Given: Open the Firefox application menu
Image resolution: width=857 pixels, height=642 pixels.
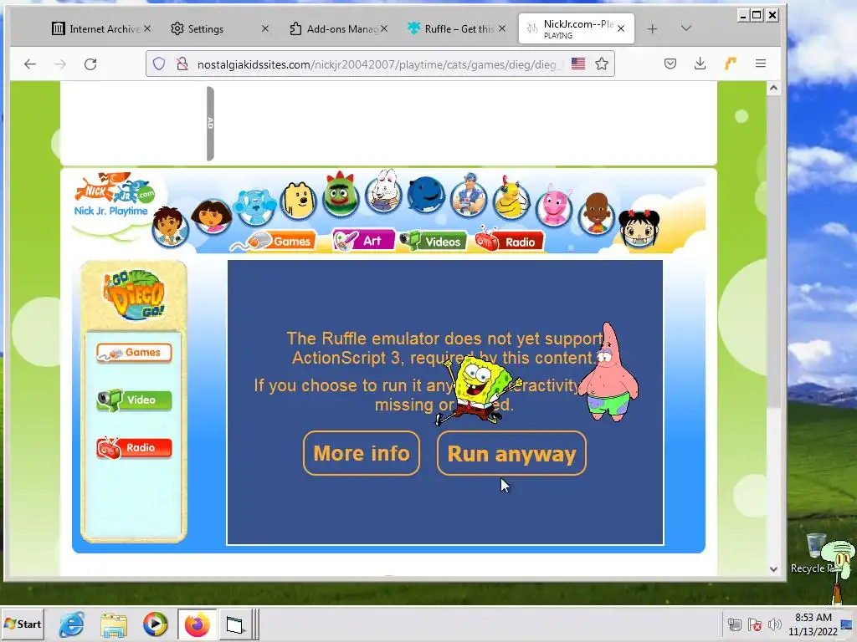Looking at the screenshot, I should point(760,64).
